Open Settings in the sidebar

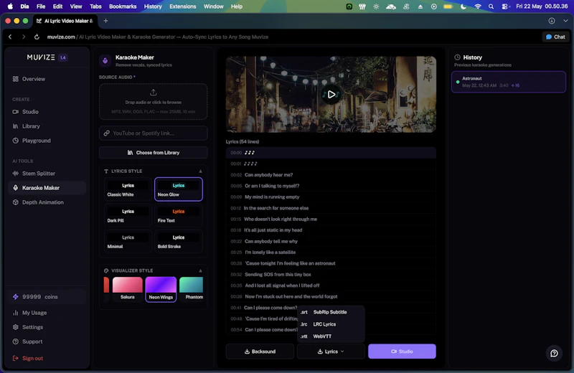pos(32,327)
